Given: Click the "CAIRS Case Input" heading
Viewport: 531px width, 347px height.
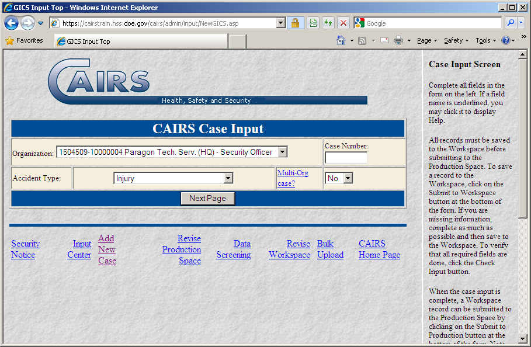Looking at the screenshot, I should 208,129.
